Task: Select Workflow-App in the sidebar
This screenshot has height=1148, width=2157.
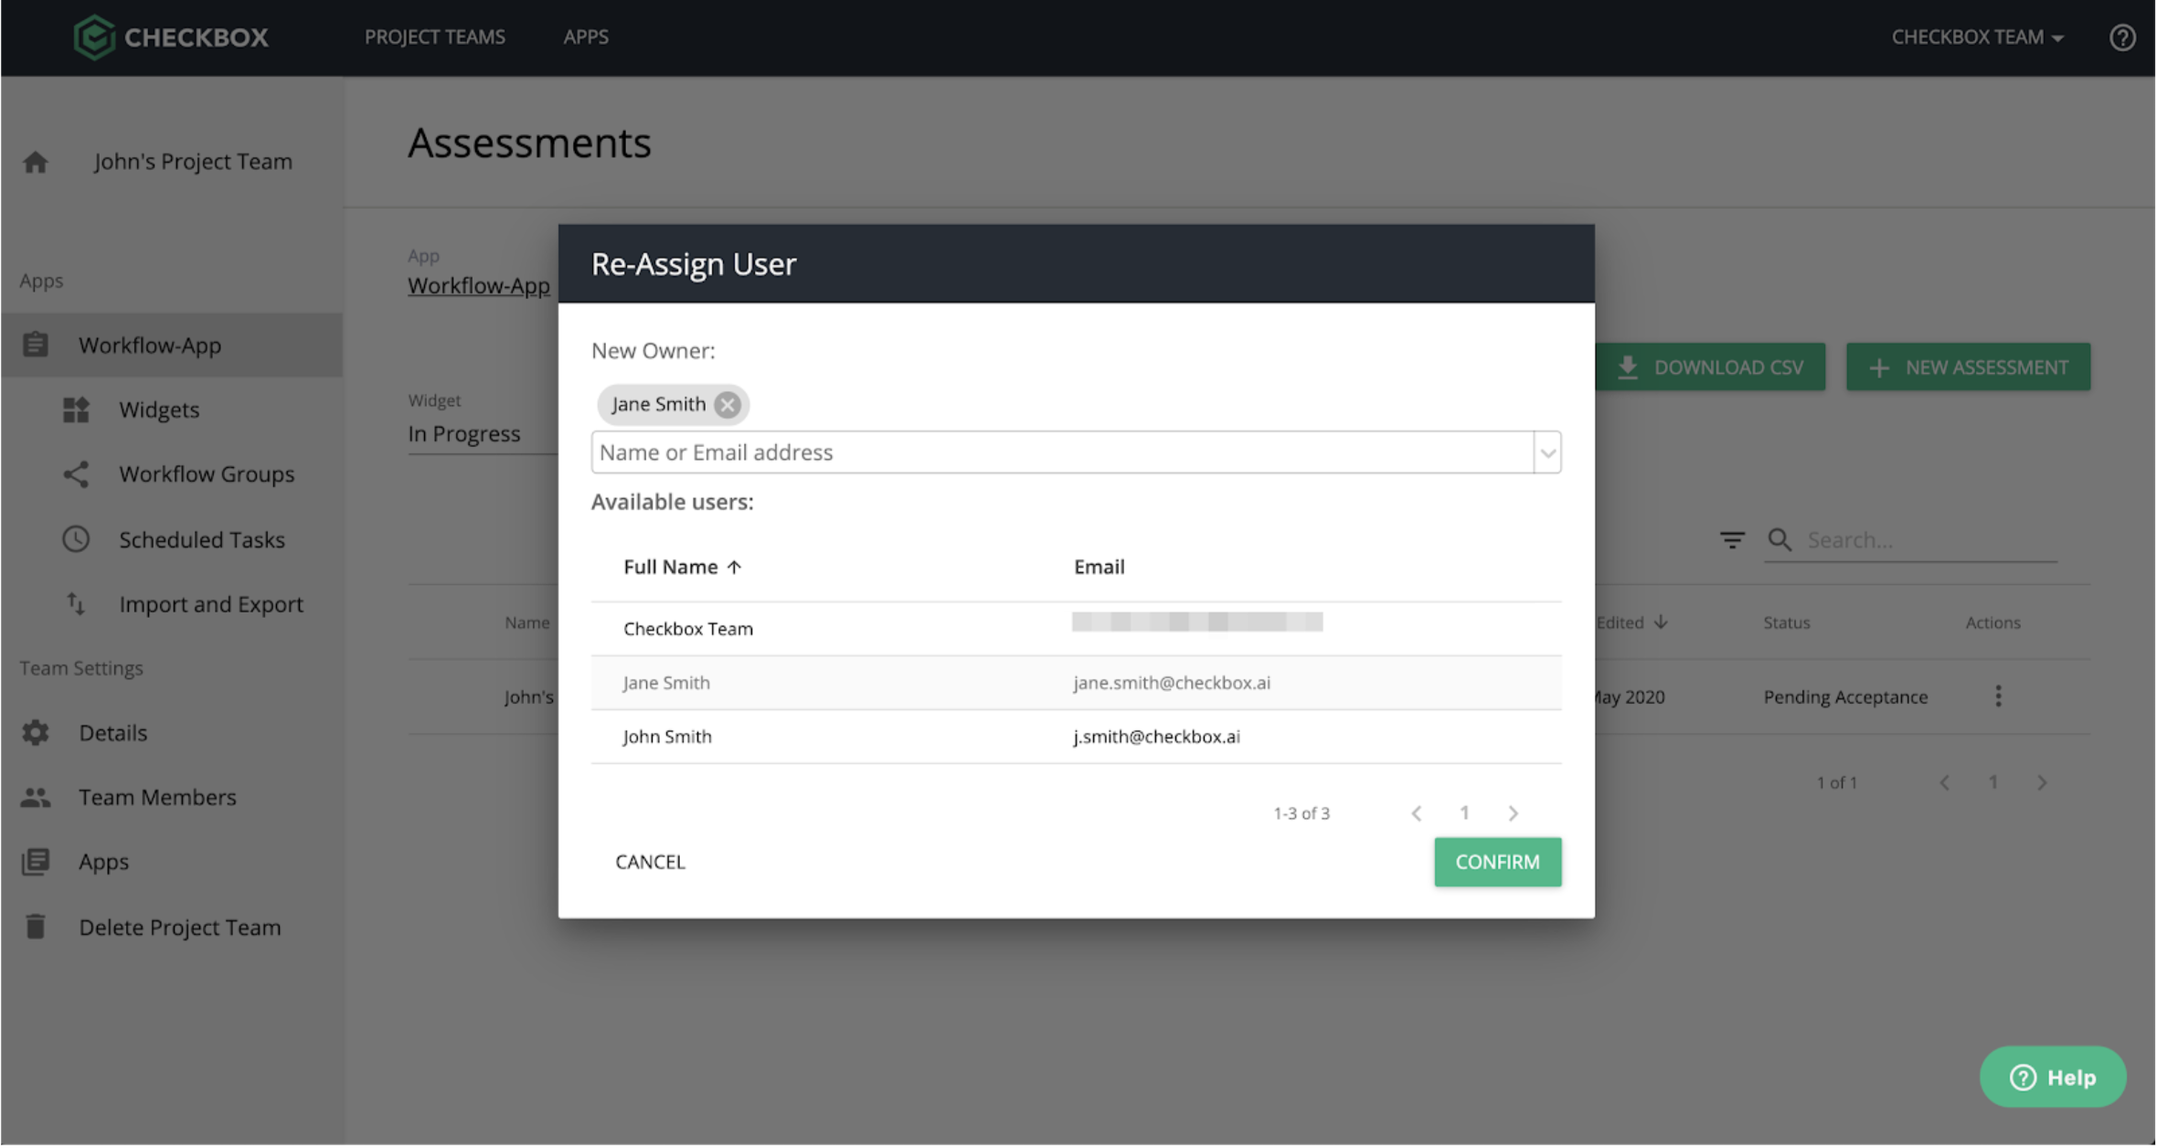Action: [172, 345]
